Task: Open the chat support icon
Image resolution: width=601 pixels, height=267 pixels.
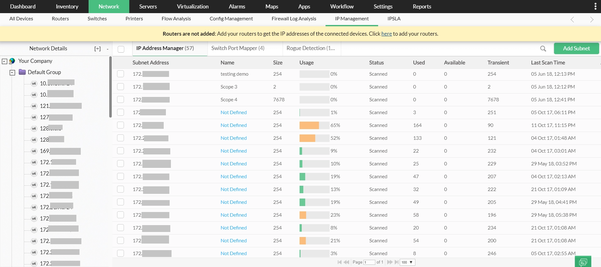Action: [583, 262]
